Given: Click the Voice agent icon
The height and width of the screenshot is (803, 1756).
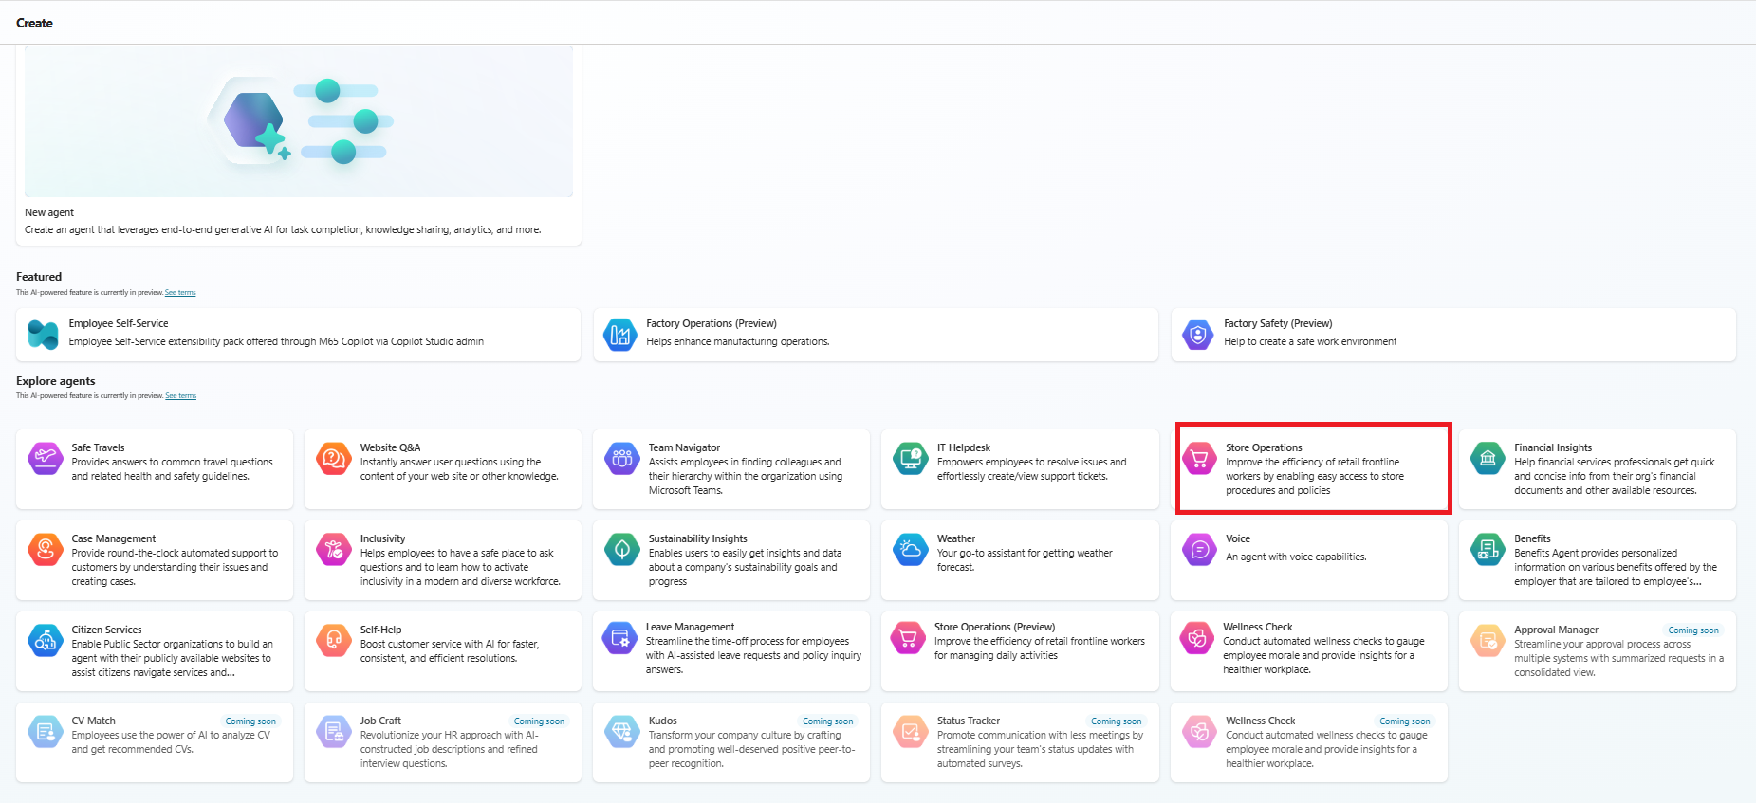Looking at the screenshot, I should 1199,549.
